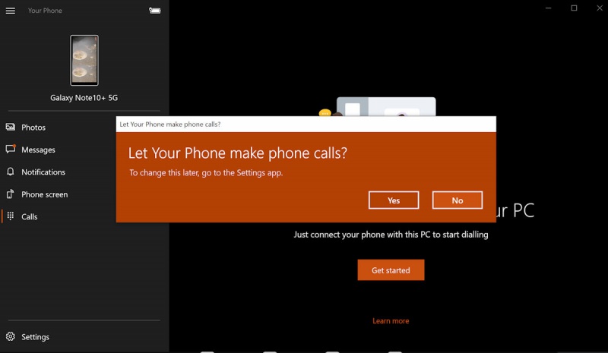
Task: Maximize the Your Phone window
Action: (x=574, y=8)
